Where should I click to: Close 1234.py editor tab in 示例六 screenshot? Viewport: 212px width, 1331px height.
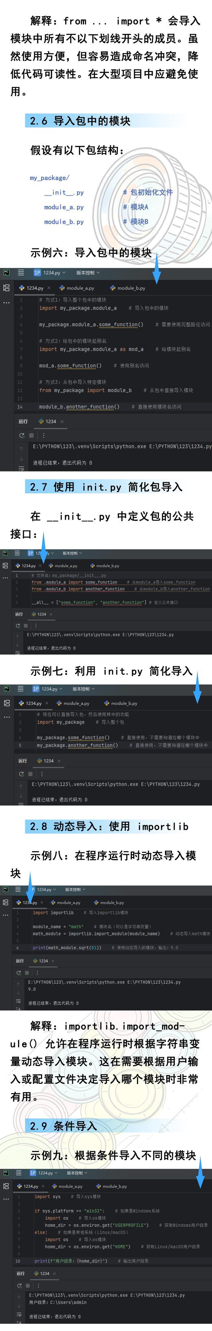49,288
